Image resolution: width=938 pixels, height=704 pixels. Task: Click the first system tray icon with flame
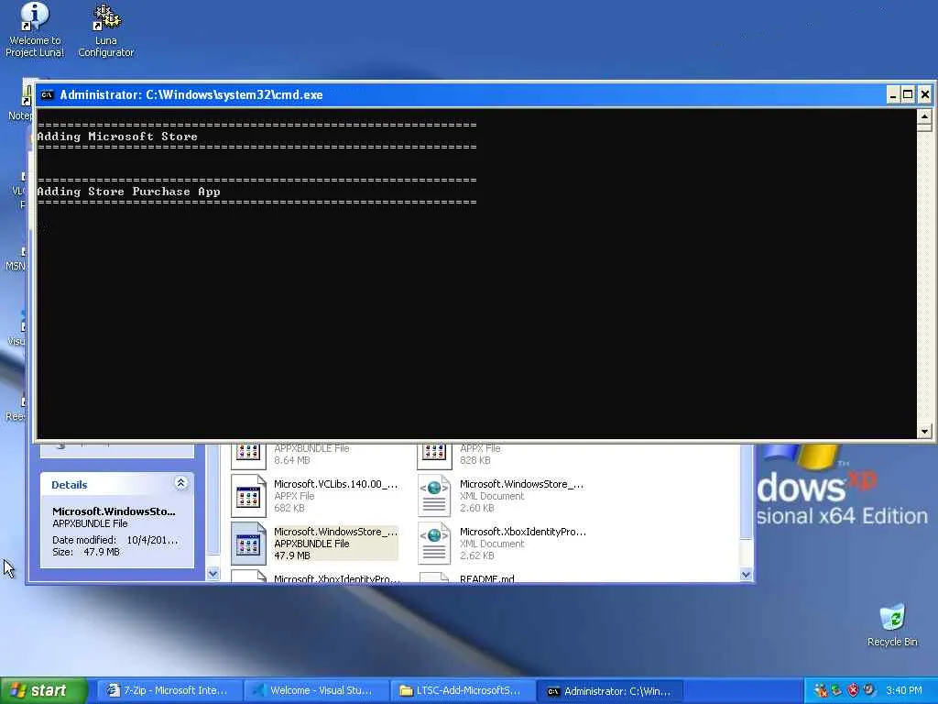tap(820, 690)
